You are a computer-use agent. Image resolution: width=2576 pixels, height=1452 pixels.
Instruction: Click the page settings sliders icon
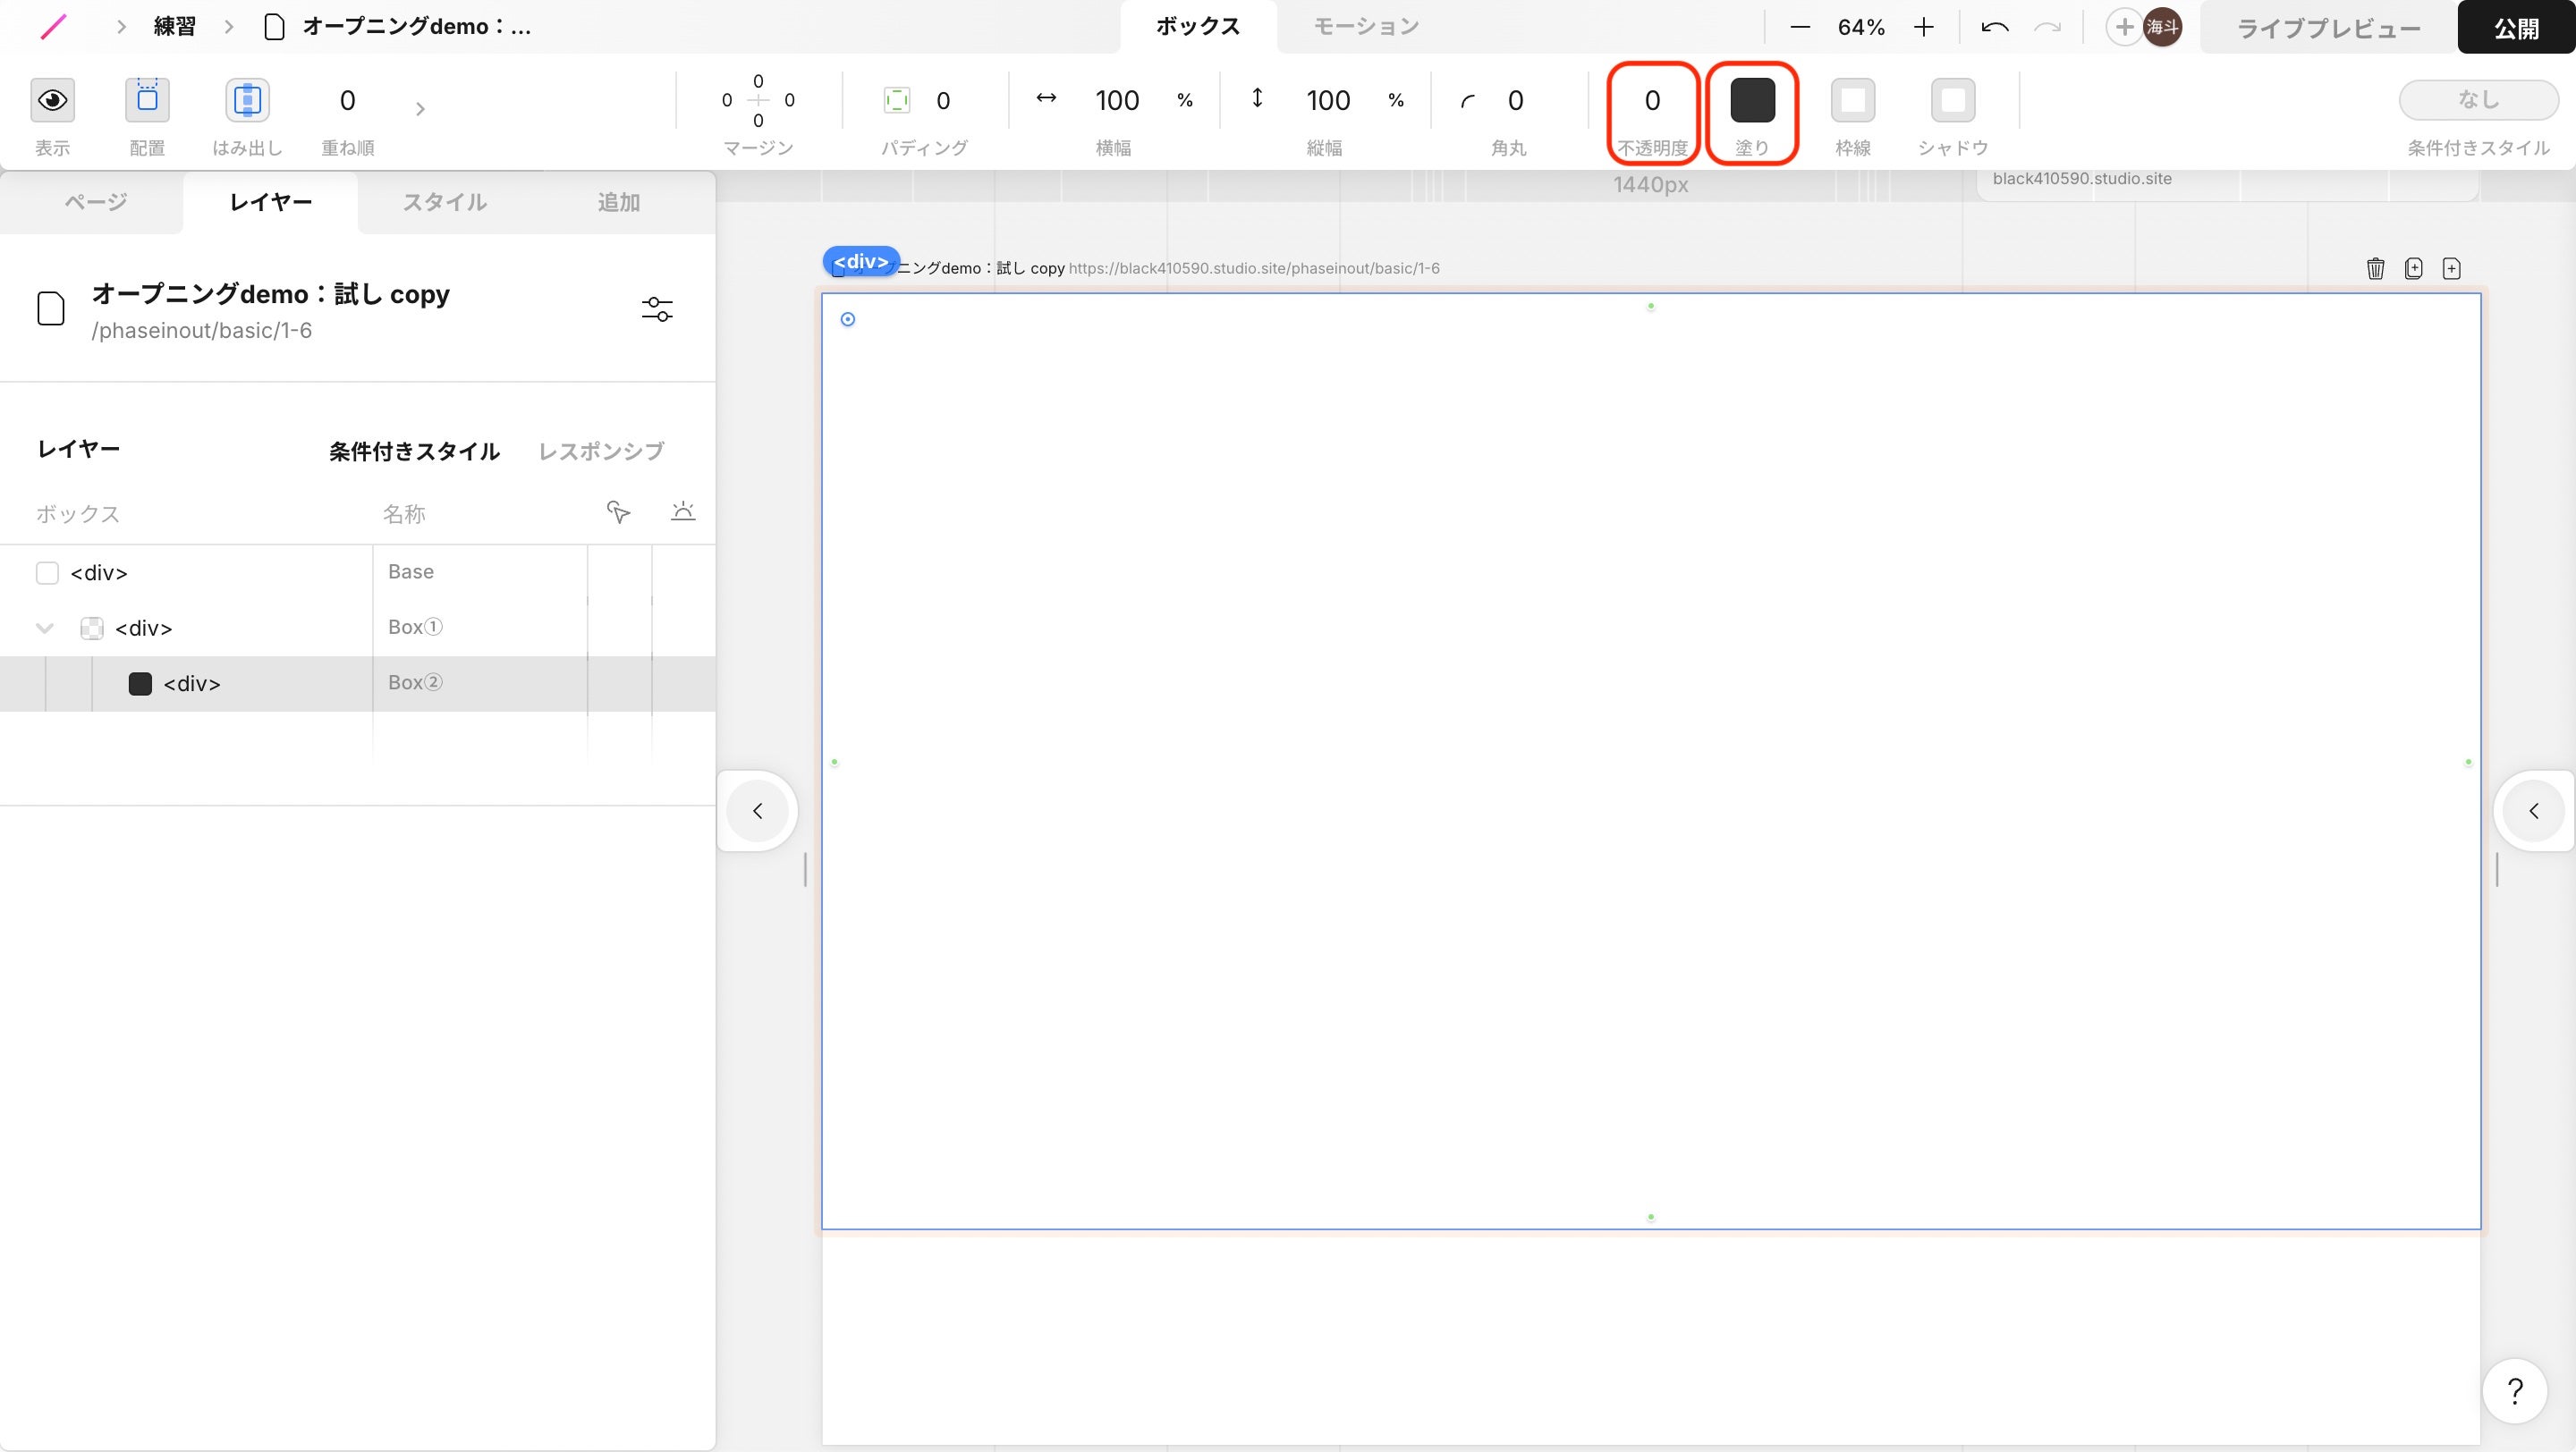coord(657,309)
